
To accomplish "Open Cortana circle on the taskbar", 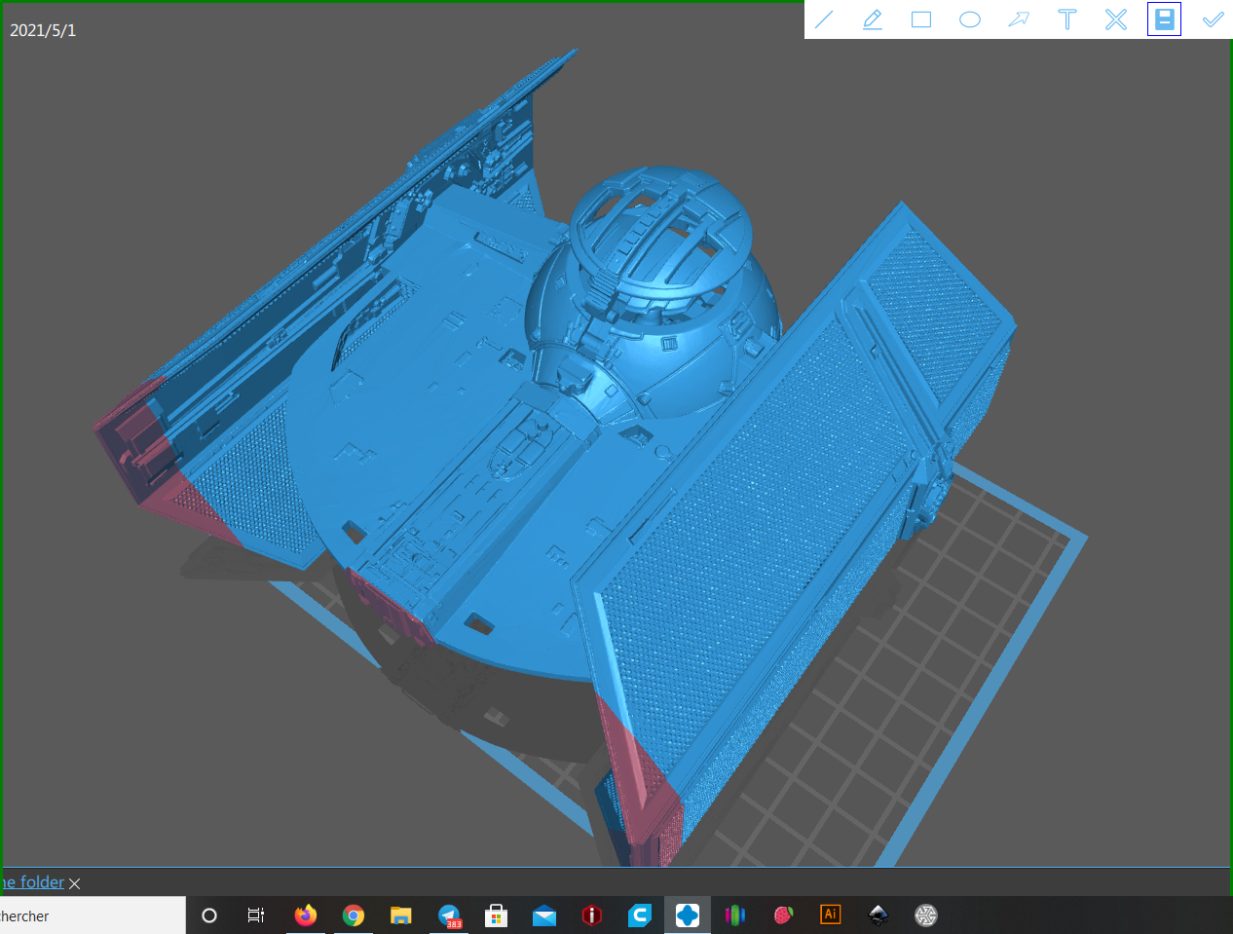I will (208, 915).
